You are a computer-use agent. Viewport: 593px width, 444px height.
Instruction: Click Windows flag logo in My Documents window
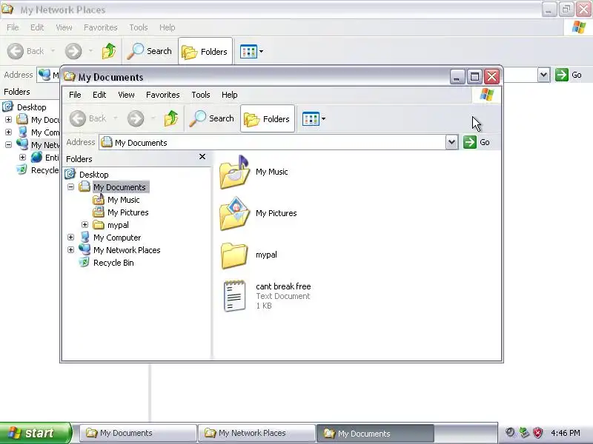click(x=487, y=95)
